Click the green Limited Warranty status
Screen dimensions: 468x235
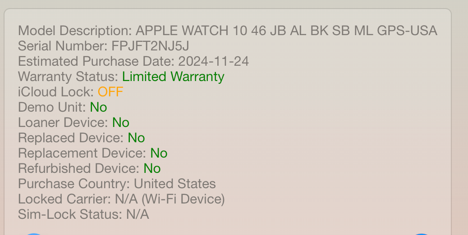173,77
